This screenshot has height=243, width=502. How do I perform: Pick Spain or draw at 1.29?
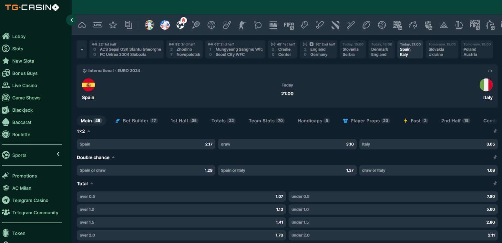click(x=146, y=170)
